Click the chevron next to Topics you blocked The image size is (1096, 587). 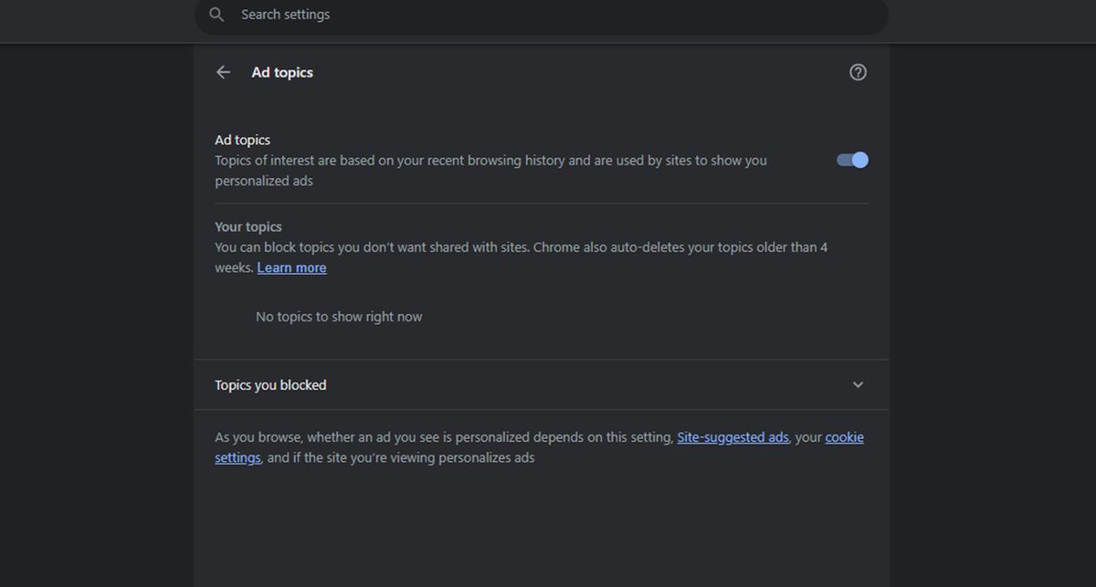tap(857, 384)
